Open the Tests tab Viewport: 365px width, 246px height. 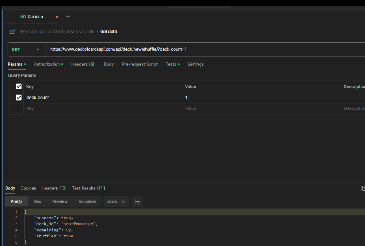pyautogui.click(x=173, y=64)
